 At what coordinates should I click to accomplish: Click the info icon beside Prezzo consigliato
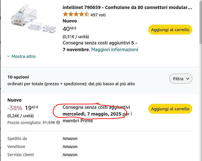coord(58,122)
